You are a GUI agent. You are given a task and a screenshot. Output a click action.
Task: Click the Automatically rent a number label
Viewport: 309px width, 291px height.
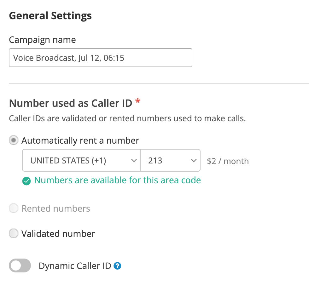pyautogui.click(x=80, y=140)
